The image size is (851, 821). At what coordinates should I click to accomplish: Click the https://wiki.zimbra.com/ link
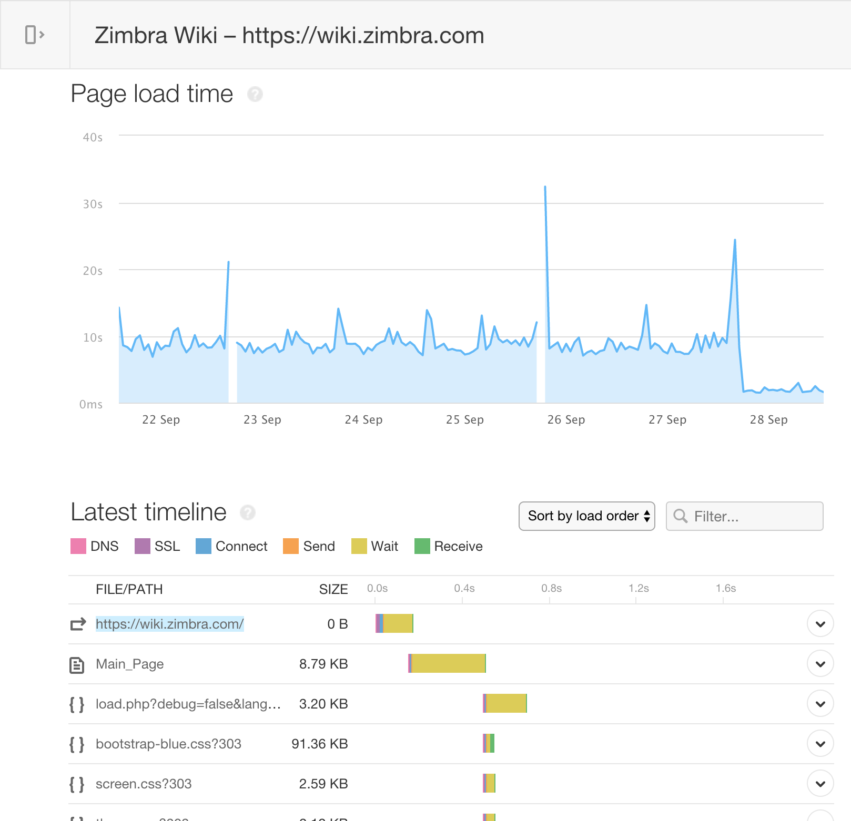tap(169, 624)
